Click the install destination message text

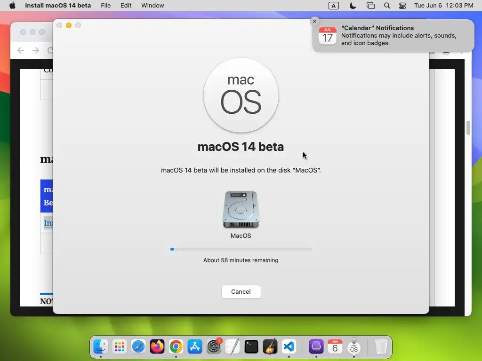[241, 170]
